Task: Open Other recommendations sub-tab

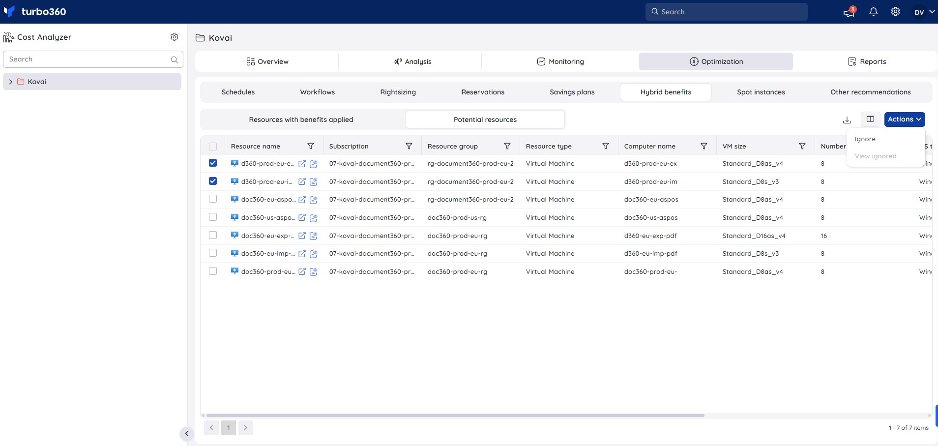Action: (x=871, y=92)
